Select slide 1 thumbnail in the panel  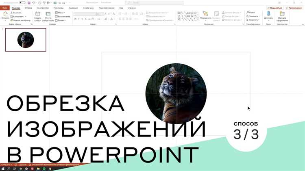pyautogui.click(x=26, y=40)
